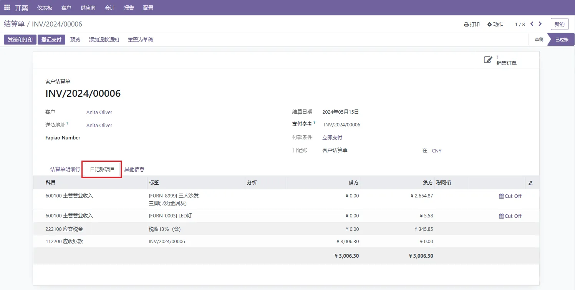Image resolution: width=575 pixels, height=290 pixels.
Task: Open CNY currency link
Action: pos(437,151)
